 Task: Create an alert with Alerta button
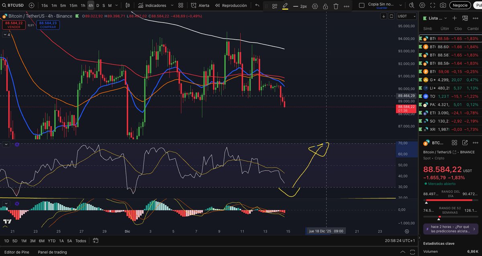[x=200, y=6]
